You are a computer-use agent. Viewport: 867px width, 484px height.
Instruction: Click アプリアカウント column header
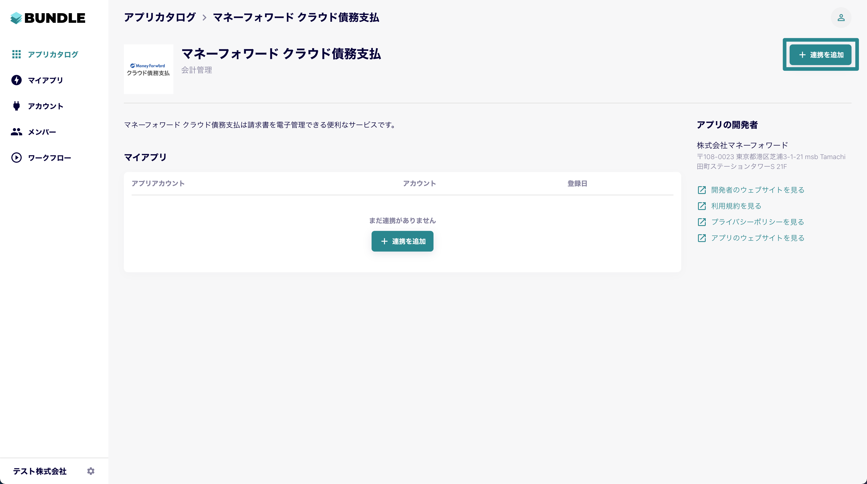[158, 183]
